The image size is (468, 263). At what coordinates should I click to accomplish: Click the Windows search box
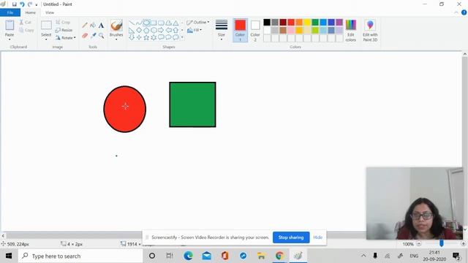(x=80, y=256)
